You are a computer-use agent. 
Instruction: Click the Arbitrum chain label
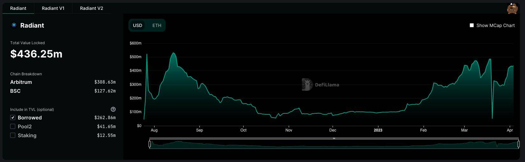click(x=21, y=82)
